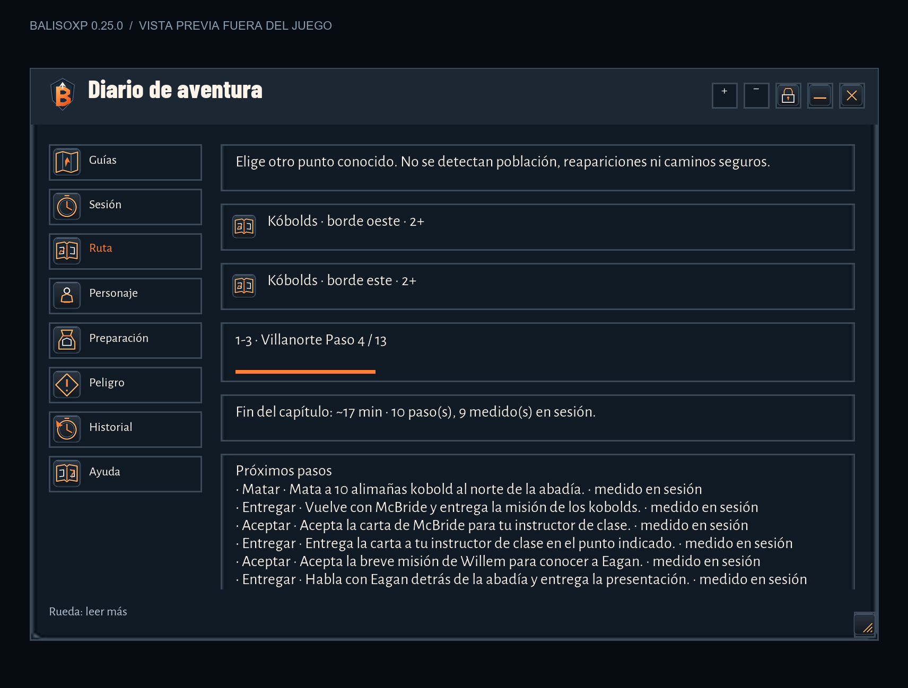Select the active Ruta tab
This screenshot has width=908, height=688.
point(125,251)
